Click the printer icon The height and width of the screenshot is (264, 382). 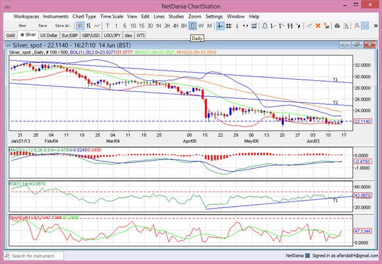(x=337, y=26)
